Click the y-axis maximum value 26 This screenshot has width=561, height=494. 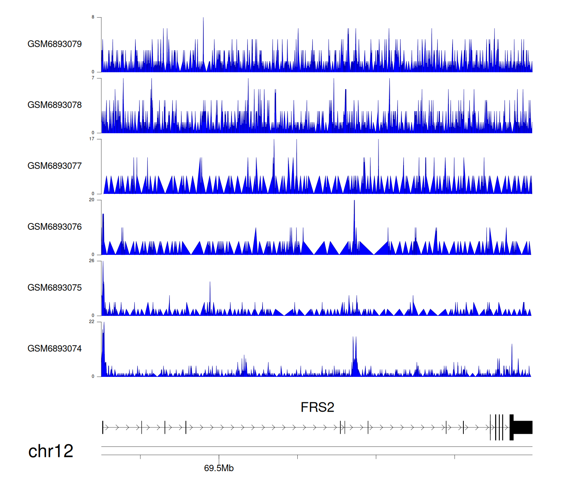[92, 261]
